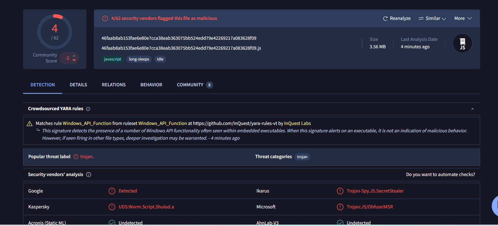Click the Kaspersky detection alert icon
The width and height of the screenshot is (498, 226).
[112, 207]
